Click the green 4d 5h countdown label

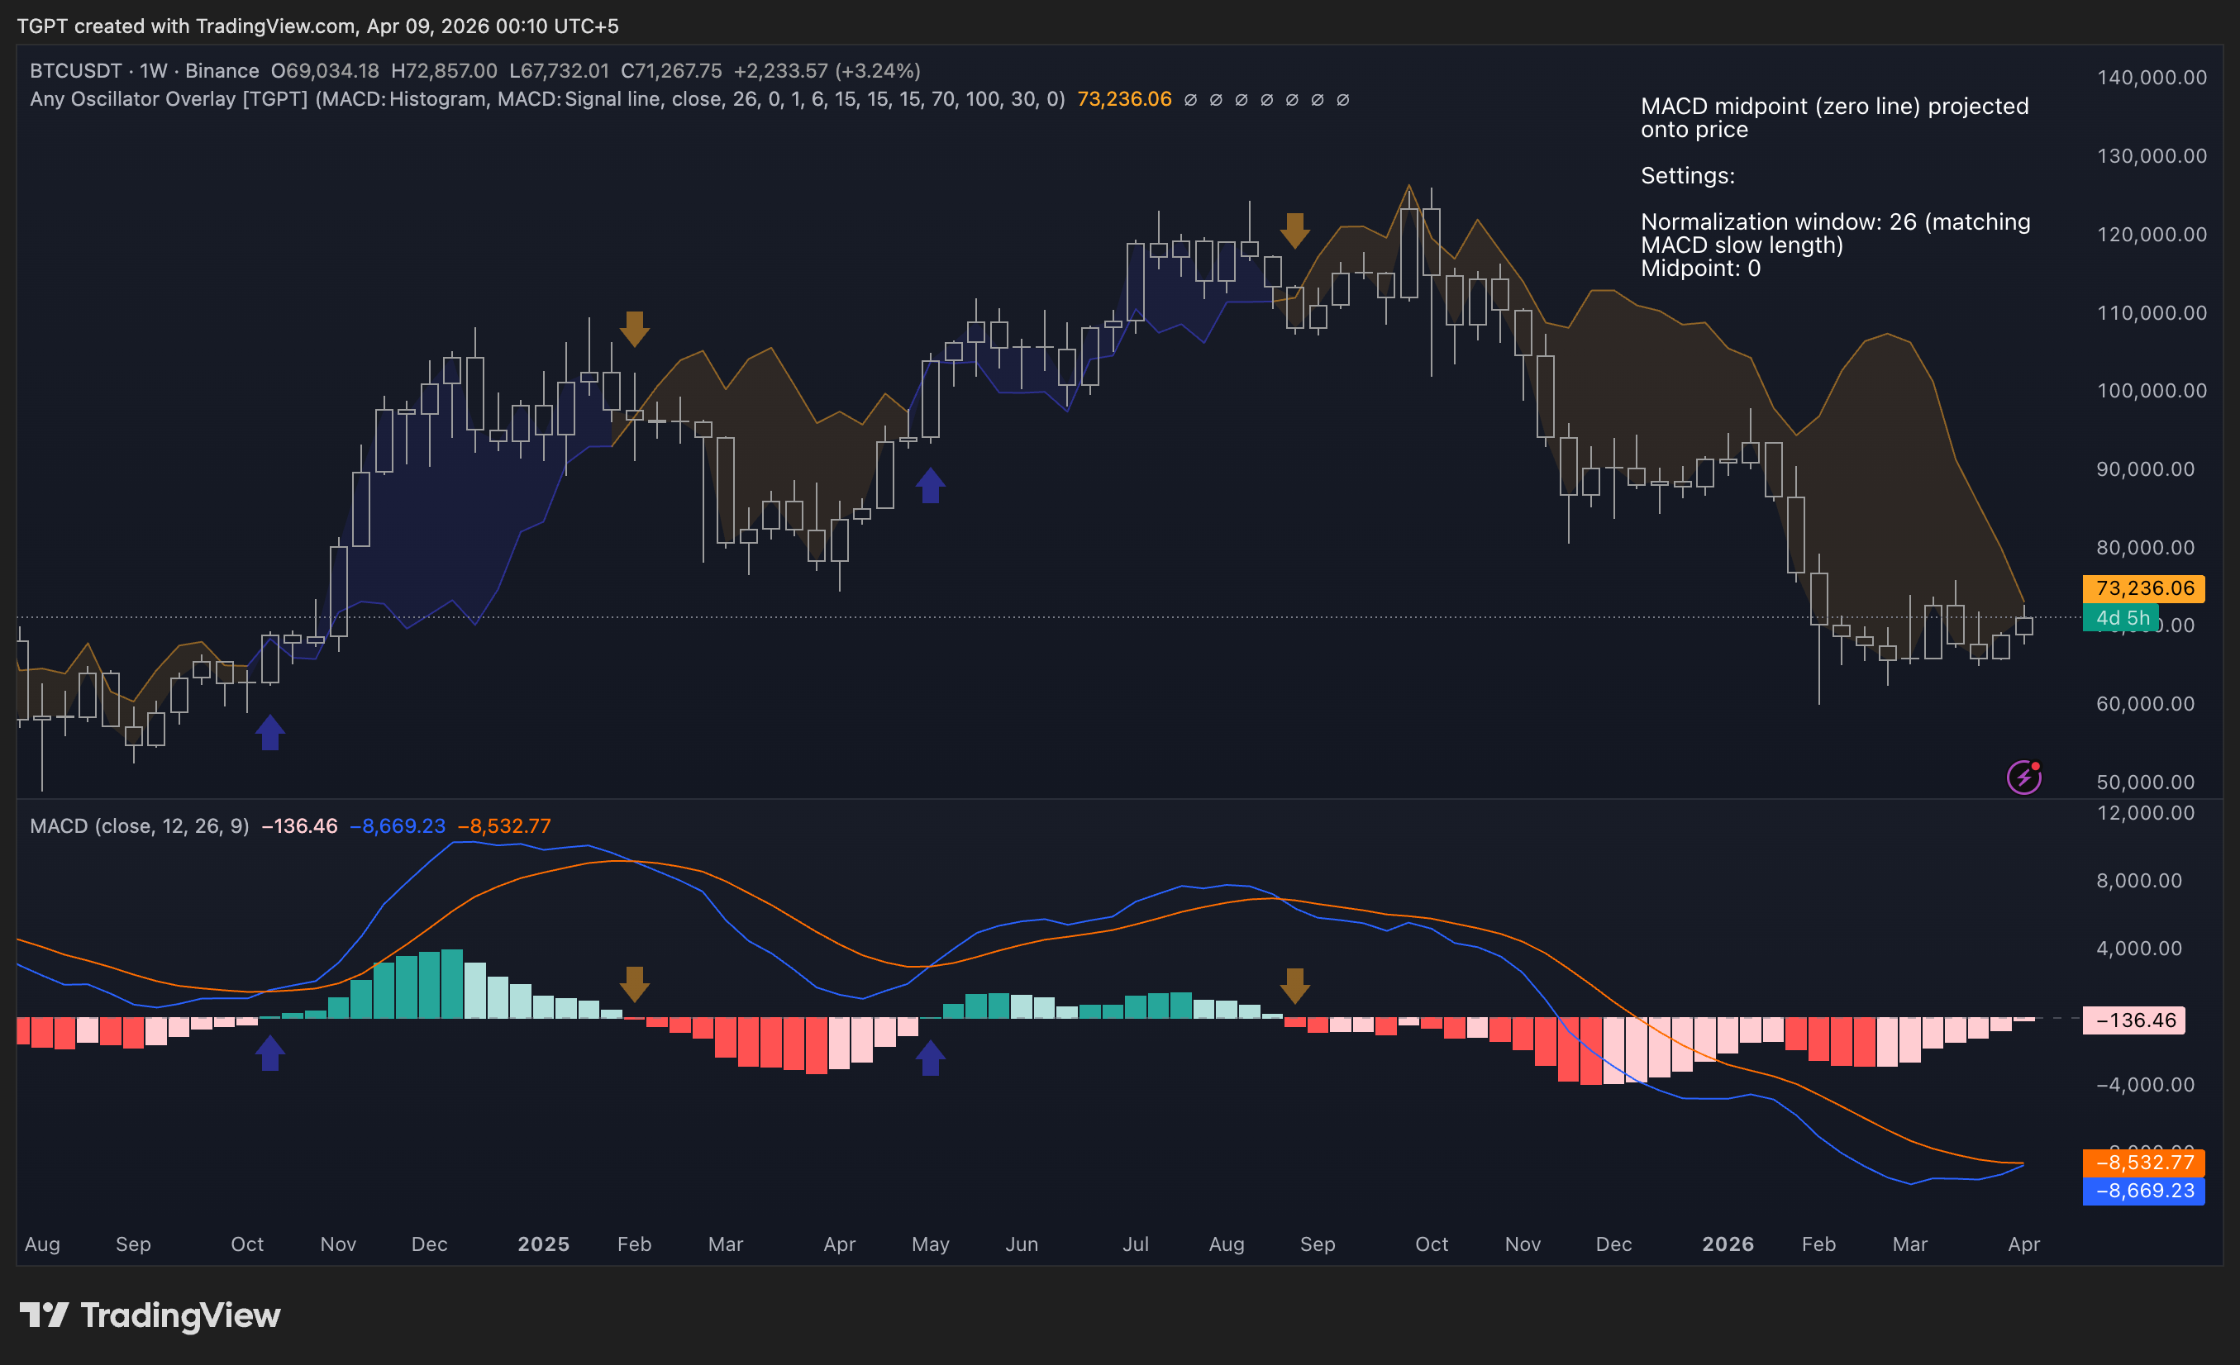tap(2121, 618)
